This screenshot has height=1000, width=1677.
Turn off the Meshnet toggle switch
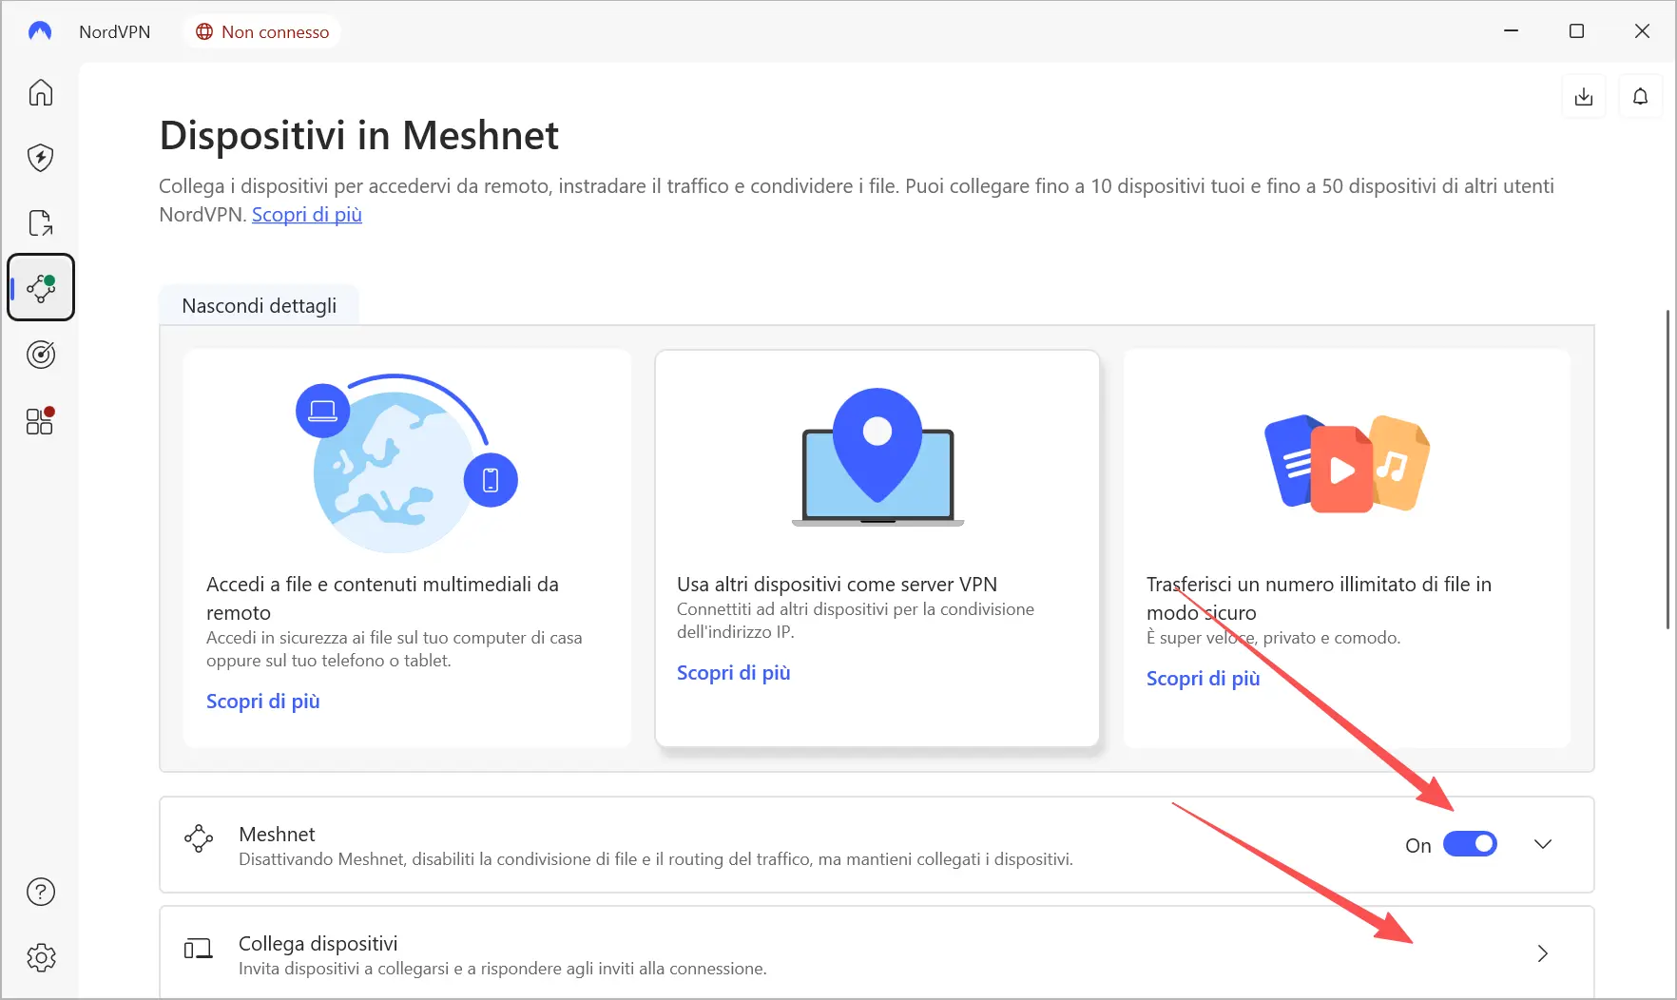coord(1470,844)
